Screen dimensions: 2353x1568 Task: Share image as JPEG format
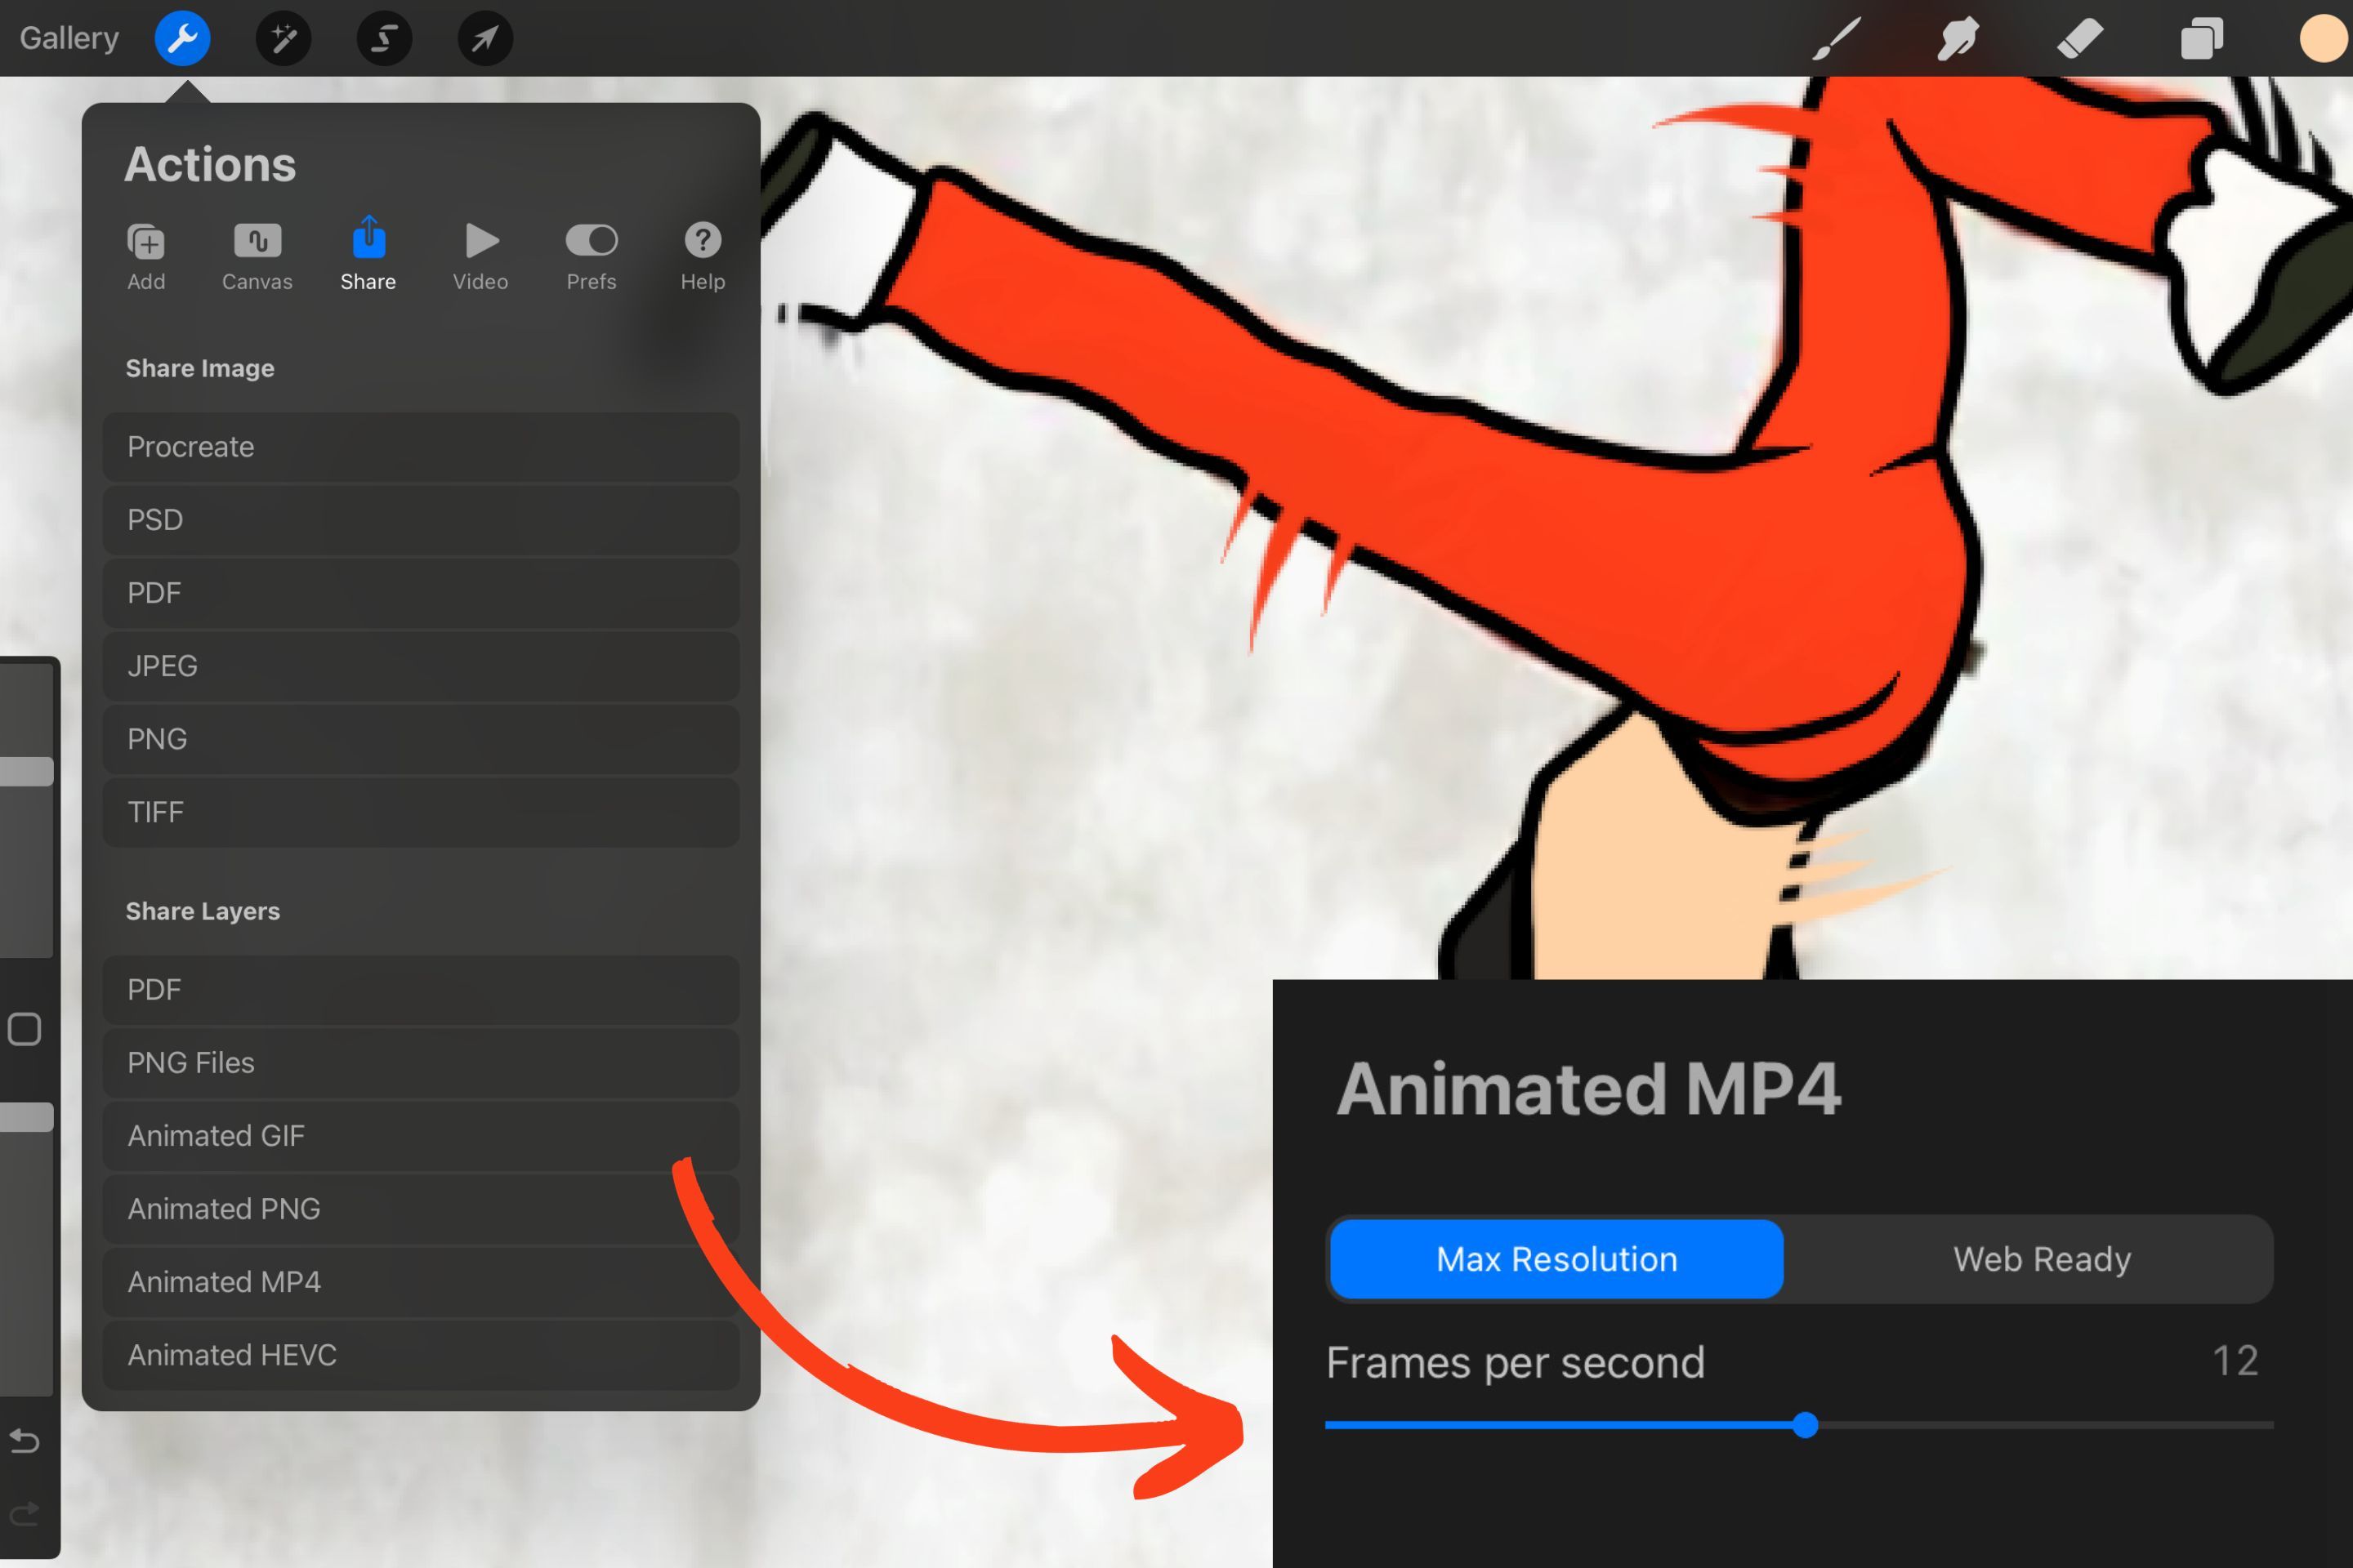click(420, 665)
